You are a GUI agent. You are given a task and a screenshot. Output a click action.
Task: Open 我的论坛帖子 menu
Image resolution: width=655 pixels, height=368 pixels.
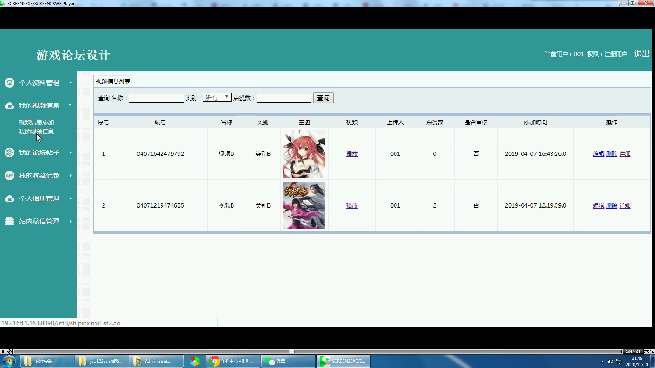[39, 153]
